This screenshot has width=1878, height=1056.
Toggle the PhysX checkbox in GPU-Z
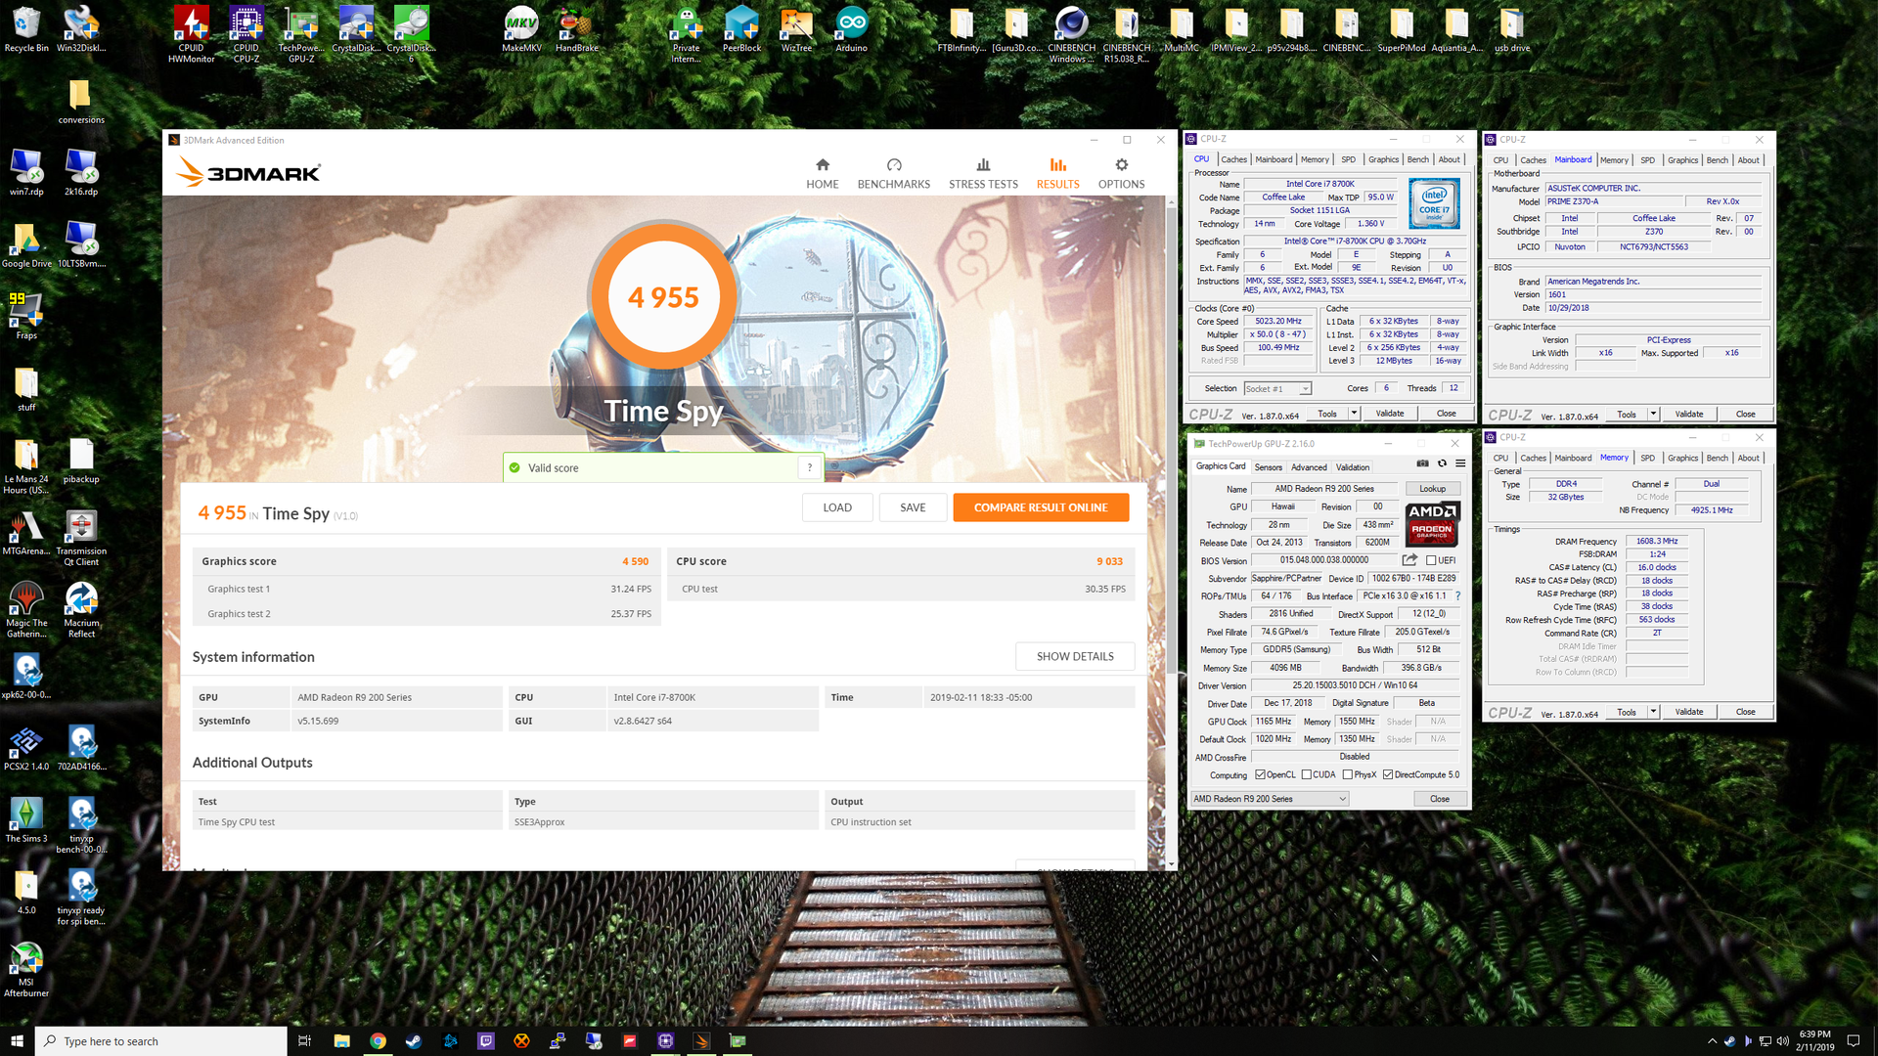point(1348,774)
